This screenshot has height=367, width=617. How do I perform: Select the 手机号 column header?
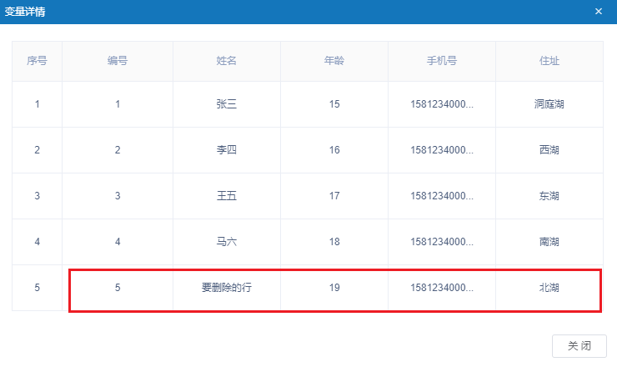[442, 61]
